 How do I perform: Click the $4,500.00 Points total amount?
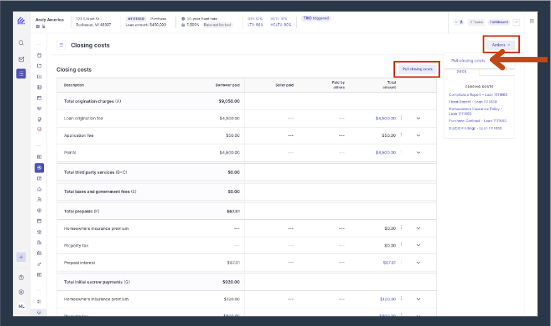point(386,153)
